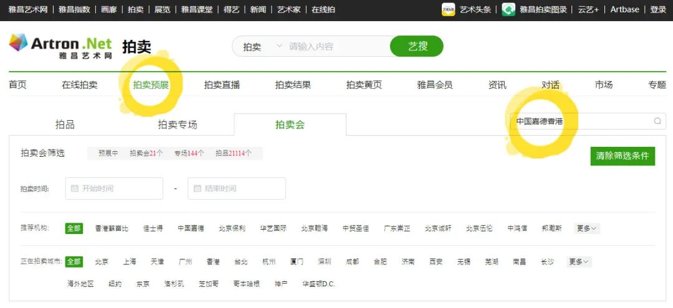The width and height of the screenshot is (673, 308).
Task: Open the 云艺+ link in the top bar
Action: click(x=588, y=9)
